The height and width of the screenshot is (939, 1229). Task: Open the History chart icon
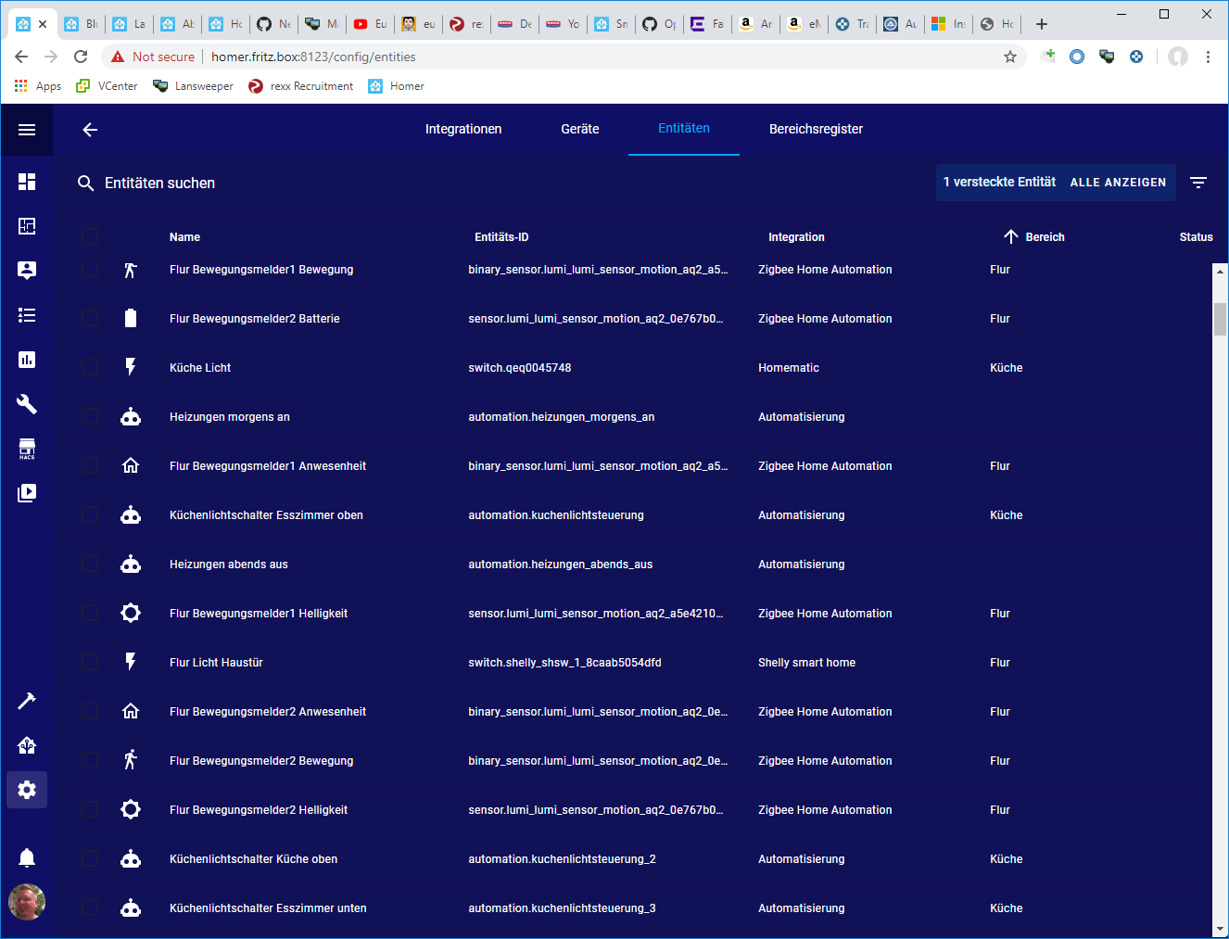(x=27, y=360)
